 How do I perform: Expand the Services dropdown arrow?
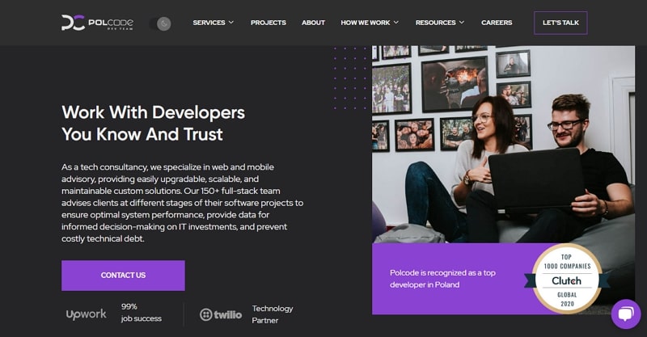231,23
